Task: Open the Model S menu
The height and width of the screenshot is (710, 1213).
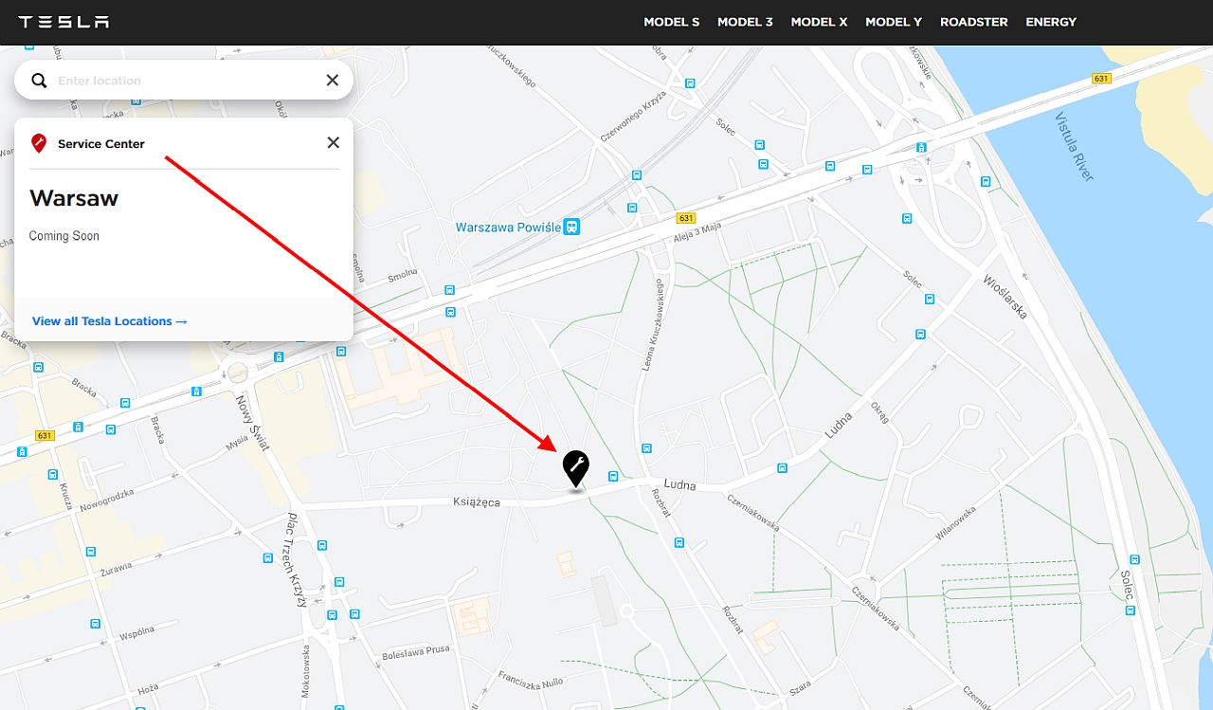Action: [671, 22]
